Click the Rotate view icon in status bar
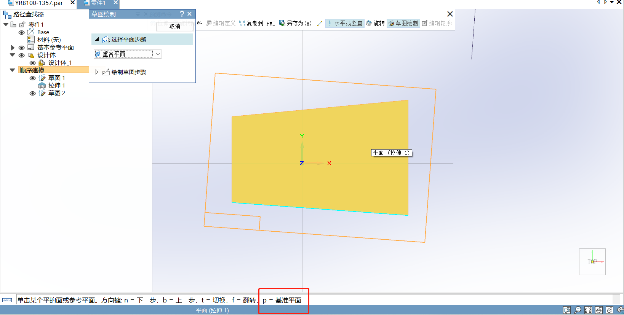Image resolution: width=624 pixels, height=315 pixels. pos(610,310)
